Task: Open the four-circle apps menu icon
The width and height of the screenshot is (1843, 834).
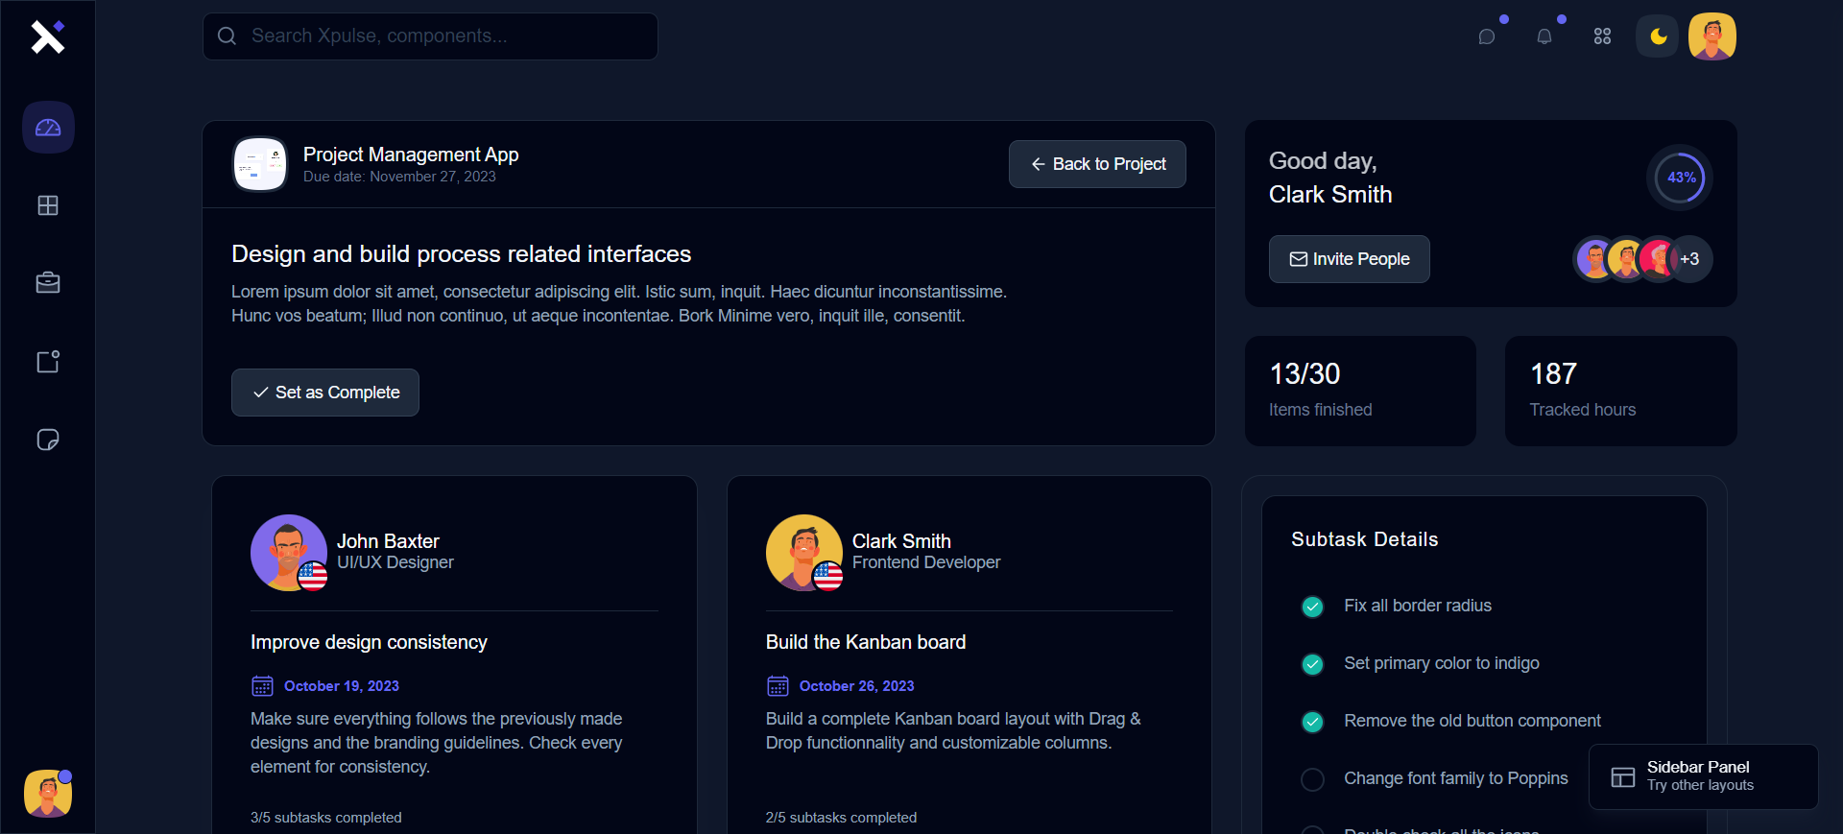Action: [x=1602, y=36]
